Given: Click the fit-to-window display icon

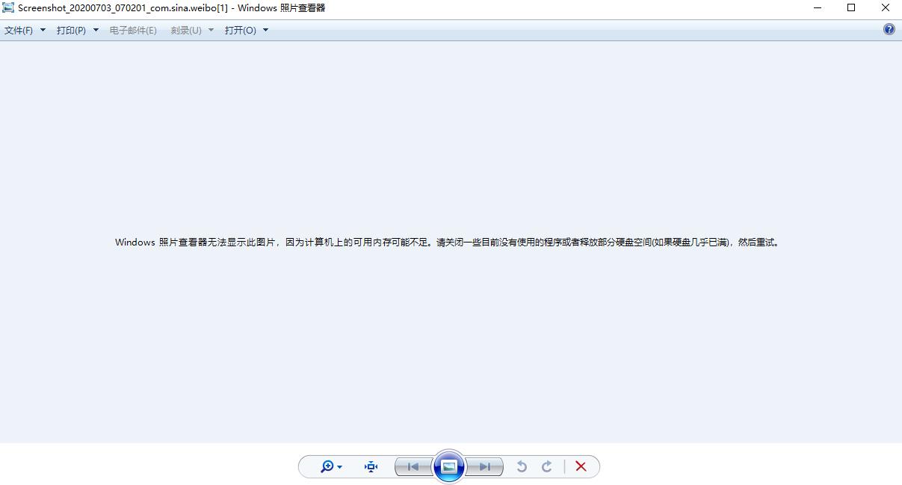Looking at the screenshot, I should point(371,466).
